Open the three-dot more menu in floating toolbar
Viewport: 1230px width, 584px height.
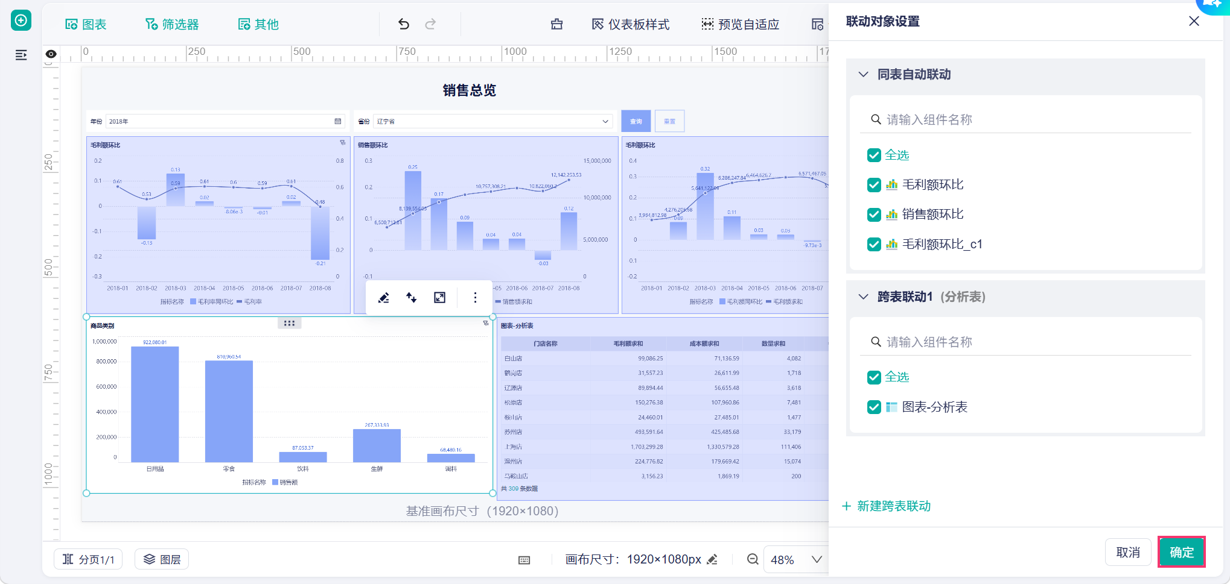[x=476, y=298]
